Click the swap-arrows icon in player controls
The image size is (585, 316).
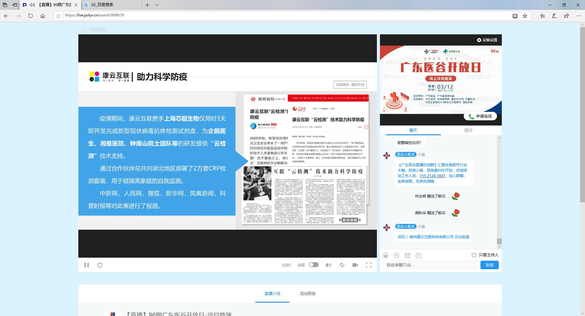click(342, 265)
